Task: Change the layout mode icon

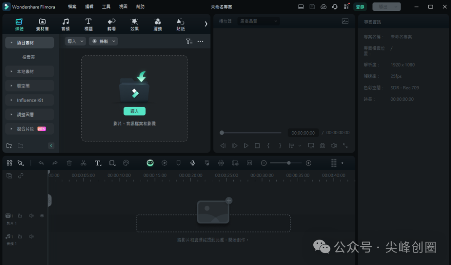Action: [301, 7]
